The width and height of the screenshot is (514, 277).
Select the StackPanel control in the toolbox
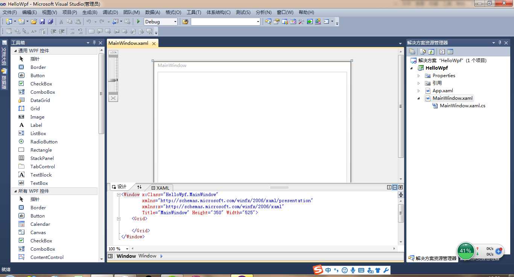click(x=42, y=158)
